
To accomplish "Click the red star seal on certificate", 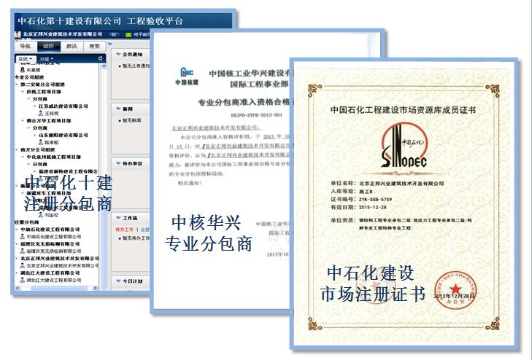I will [x=455, y=290].
